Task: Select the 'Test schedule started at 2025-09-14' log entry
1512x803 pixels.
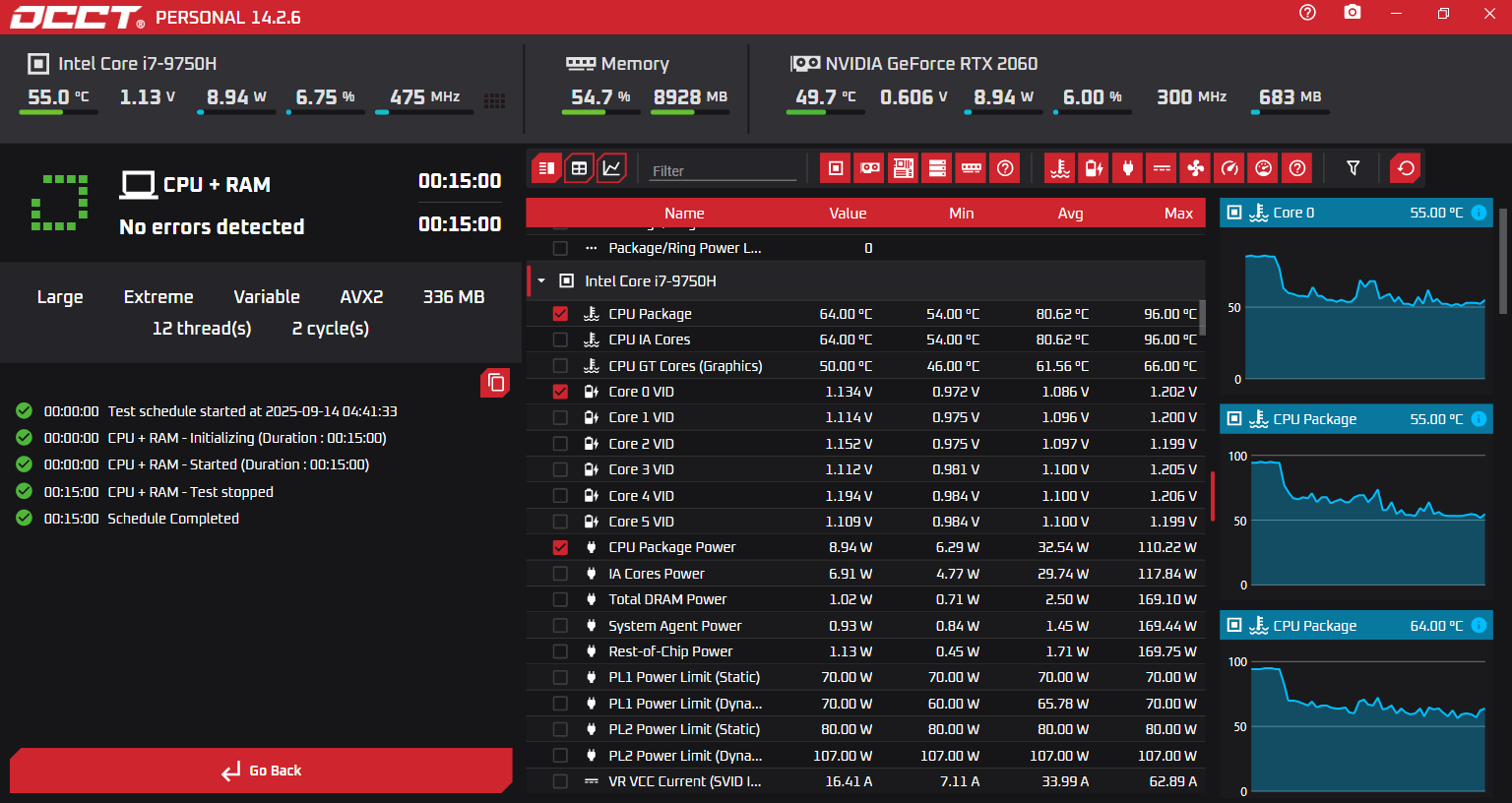Action: (252, 411)
